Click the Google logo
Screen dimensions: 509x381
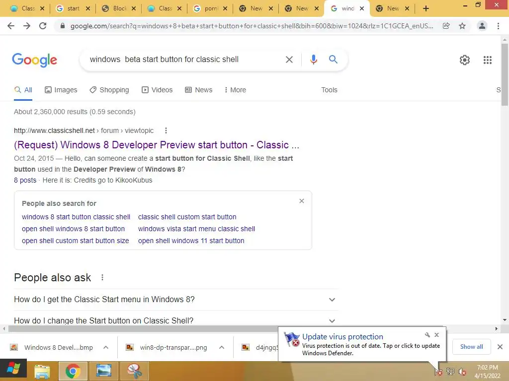tap(34, 60)
